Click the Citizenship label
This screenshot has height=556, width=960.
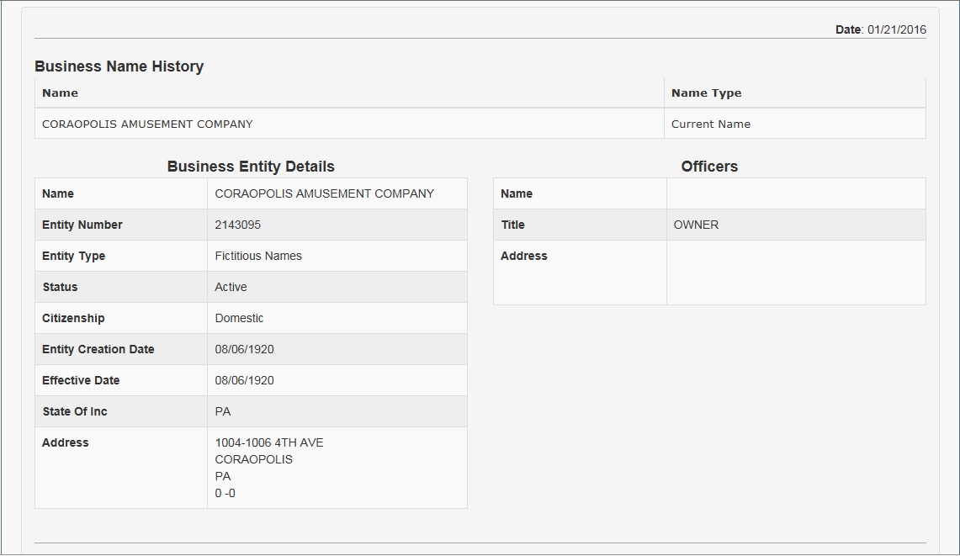coord(73,319)
